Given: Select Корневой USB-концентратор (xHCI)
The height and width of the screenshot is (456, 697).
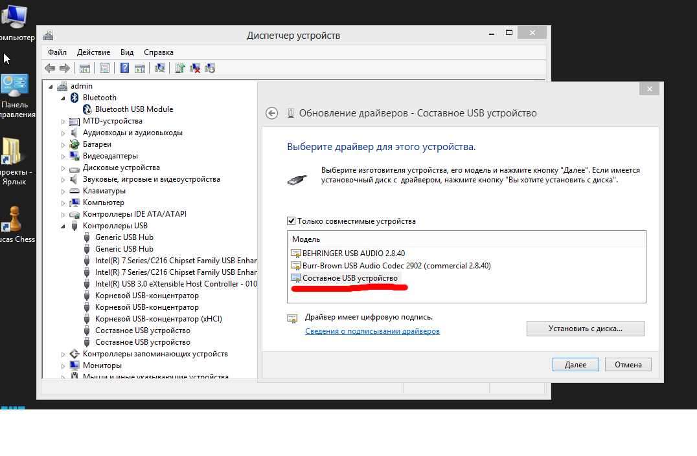Looking at the screenshot, I should pos(159,319).
